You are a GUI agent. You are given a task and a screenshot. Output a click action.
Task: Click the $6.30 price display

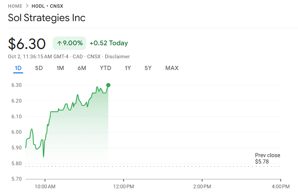[27, 44]
